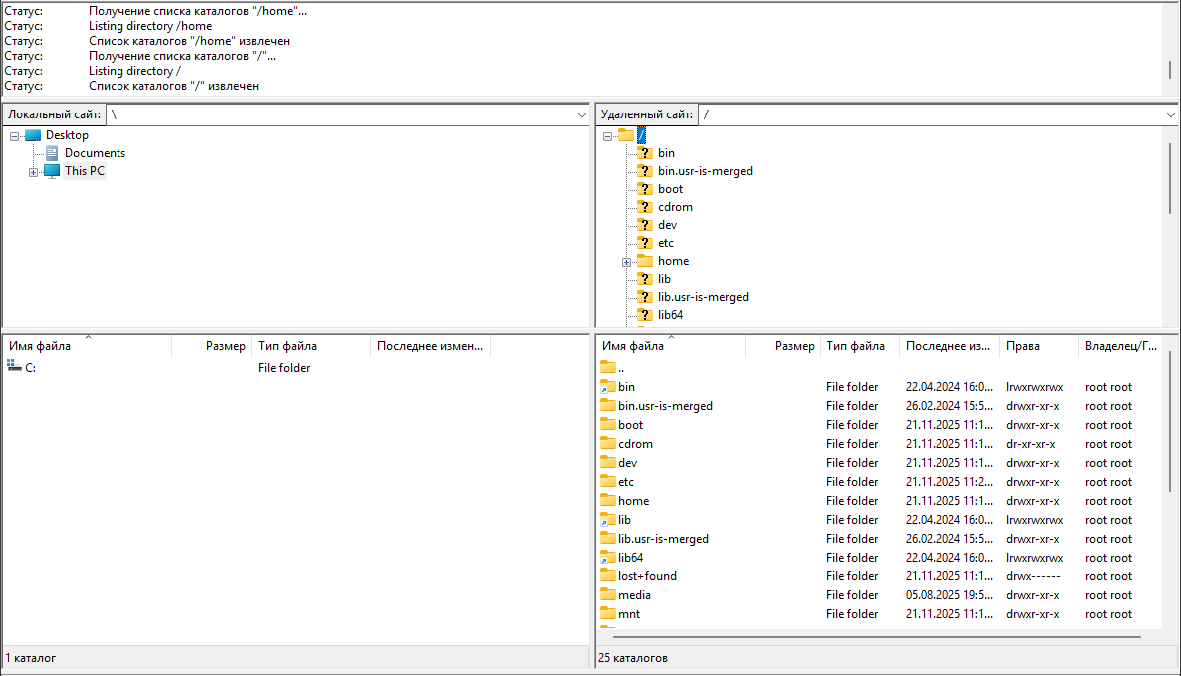Expand the This PC tree node
1181x676 pixels.
click(34, 172)
